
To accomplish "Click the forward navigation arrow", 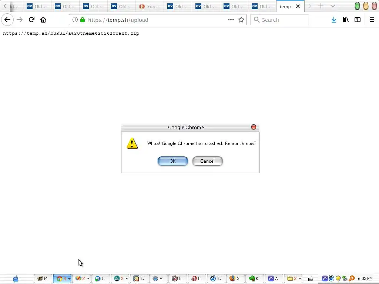I will 20,20.
